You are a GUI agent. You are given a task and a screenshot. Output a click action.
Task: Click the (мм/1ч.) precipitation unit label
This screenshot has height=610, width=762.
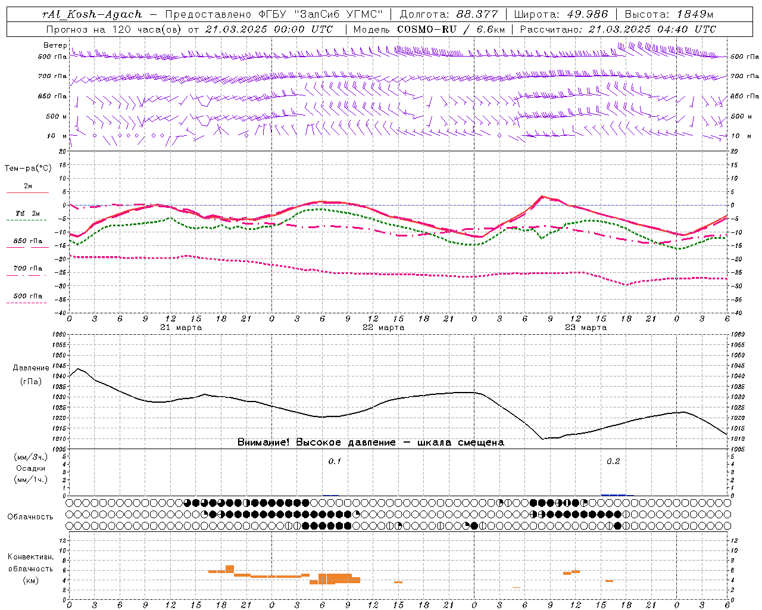pyautogui.click(x=31, y=480)
